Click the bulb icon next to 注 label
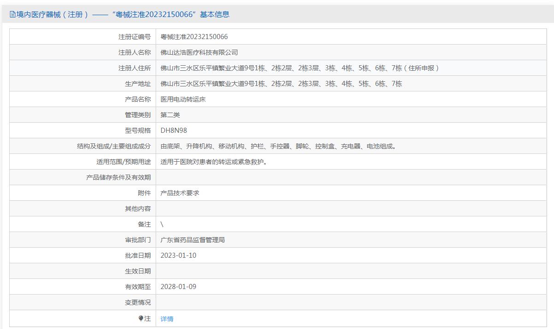554x329 pixels. [x=141, y=318]
